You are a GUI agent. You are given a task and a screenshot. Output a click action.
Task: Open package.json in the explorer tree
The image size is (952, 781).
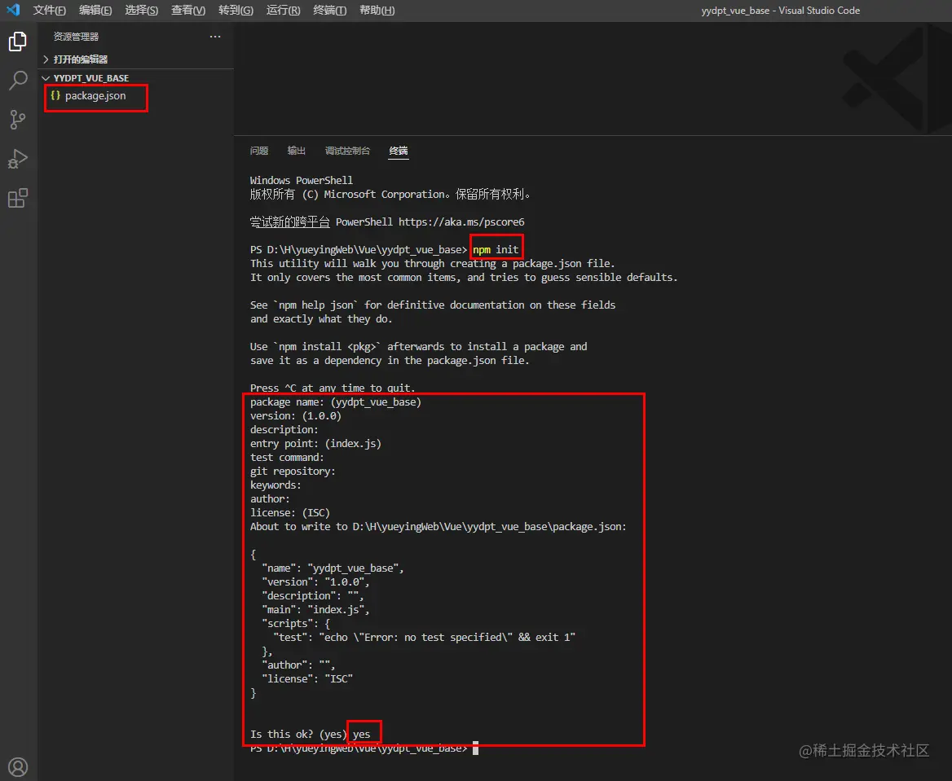(95, 95)
